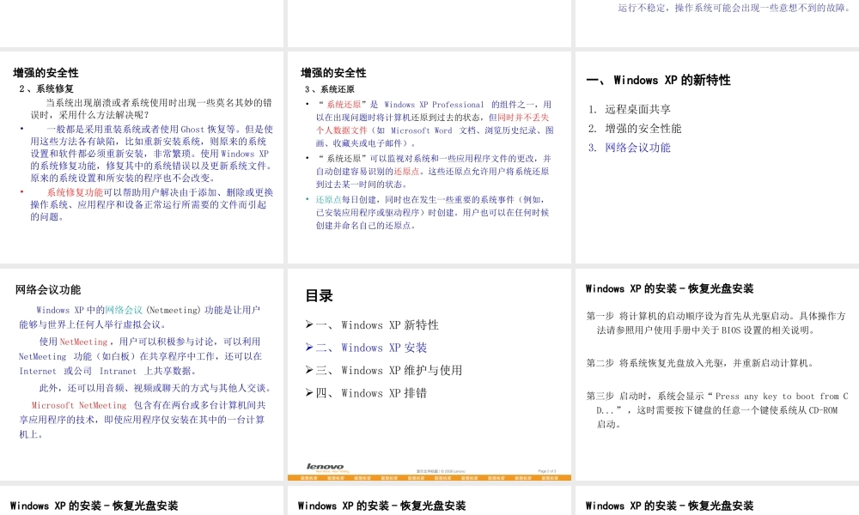Click title 增强的安全性 above 系统修复

coord(46,72)
